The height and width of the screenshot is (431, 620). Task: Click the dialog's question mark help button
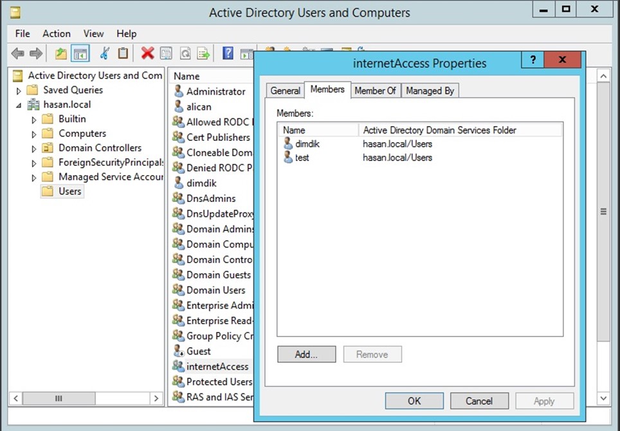[533, 60]
